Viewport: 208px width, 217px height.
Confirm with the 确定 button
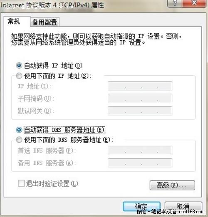click(141, 206)
